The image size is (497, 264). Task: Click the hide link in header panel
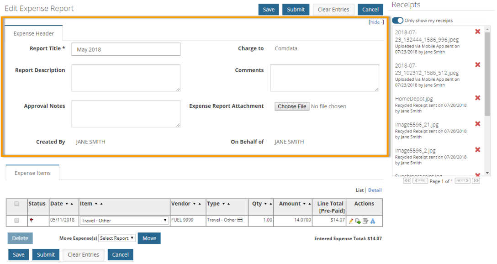click(375, 22)
